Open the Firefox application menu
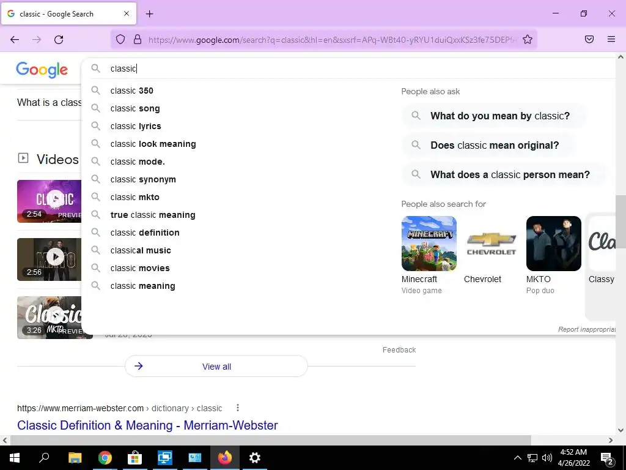Image resolution: width=626 pixels, height=470 pixels. 611,39
